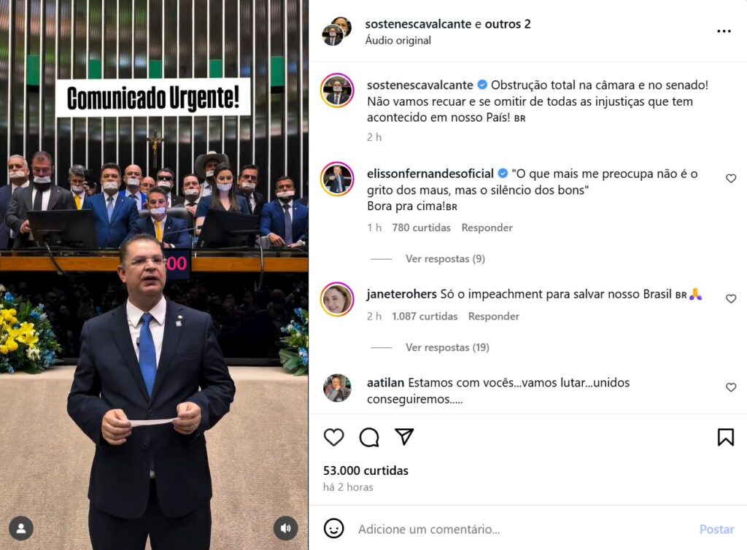Image resolution: width=747 pixels, height=550 pixels.
Task: Like the post with the heart icon
Action: (x=333, y=437)
